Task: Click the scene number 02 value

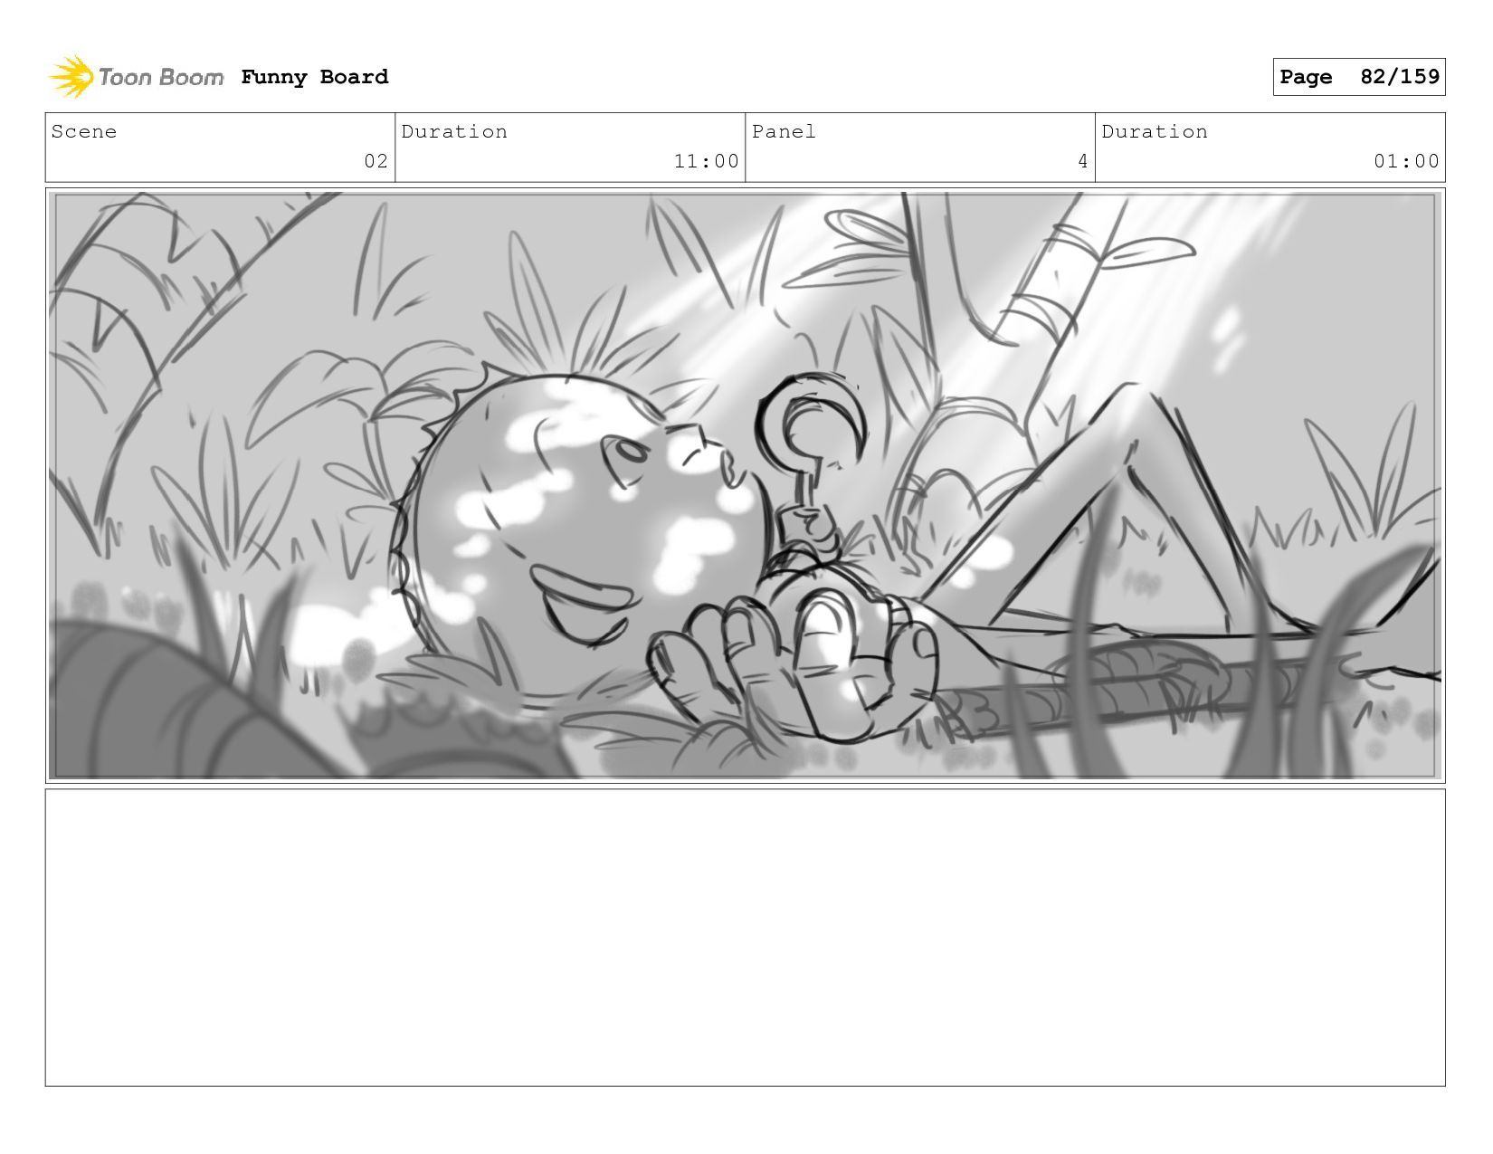Action: 376,161
